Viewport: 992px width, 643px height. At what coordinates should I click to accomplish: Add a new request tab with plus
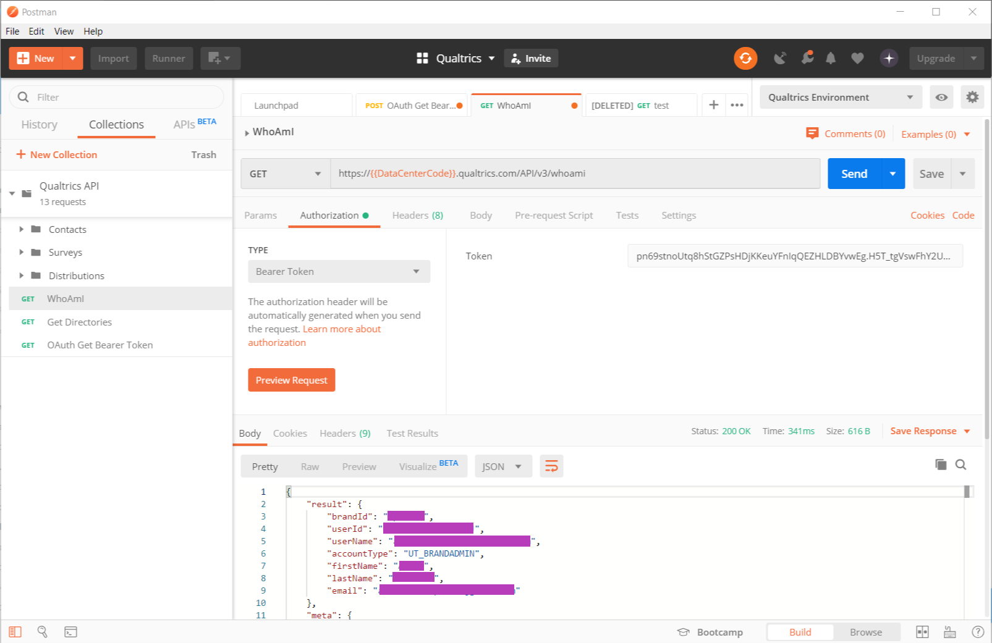(713, 105)
